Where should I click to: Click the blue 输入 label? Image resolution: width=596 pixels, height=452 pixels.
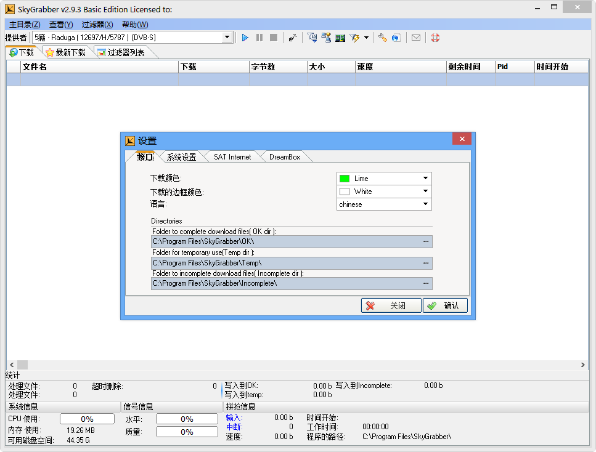point(234,418)
